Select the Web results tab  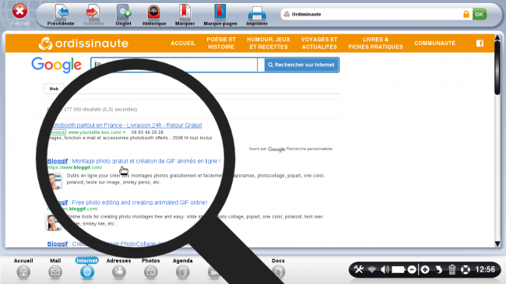tap(54, 89)
